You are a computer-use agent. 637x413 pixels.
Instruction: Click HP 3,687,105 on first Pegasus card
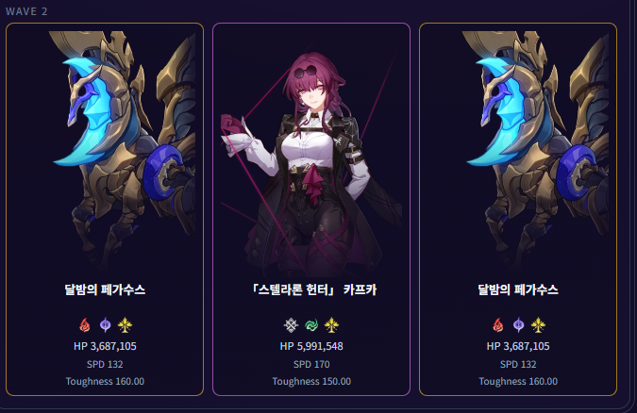tap(105, 346)
